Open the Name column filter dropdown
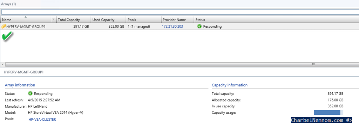 tap(54, 20)
